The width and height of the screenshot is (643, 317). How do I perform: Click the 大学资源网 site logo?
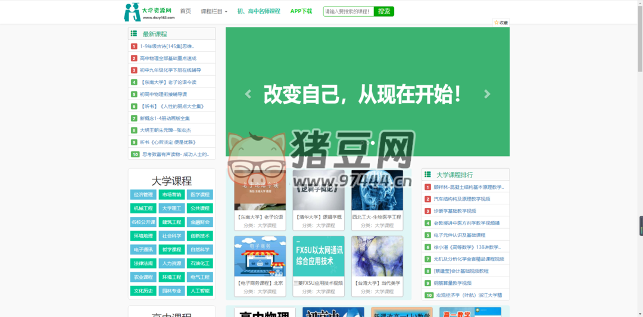pos(149,12)
